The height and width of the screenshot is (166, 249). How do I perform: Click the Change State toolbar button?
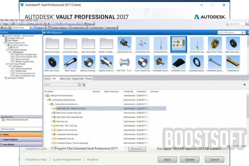78,27
